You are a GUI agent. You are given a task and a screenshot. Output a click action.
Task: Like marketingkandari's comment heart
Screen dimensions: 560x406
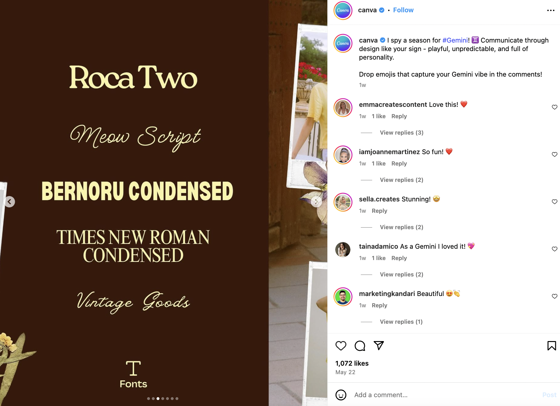pyautogui.click(x=554, y=296)
